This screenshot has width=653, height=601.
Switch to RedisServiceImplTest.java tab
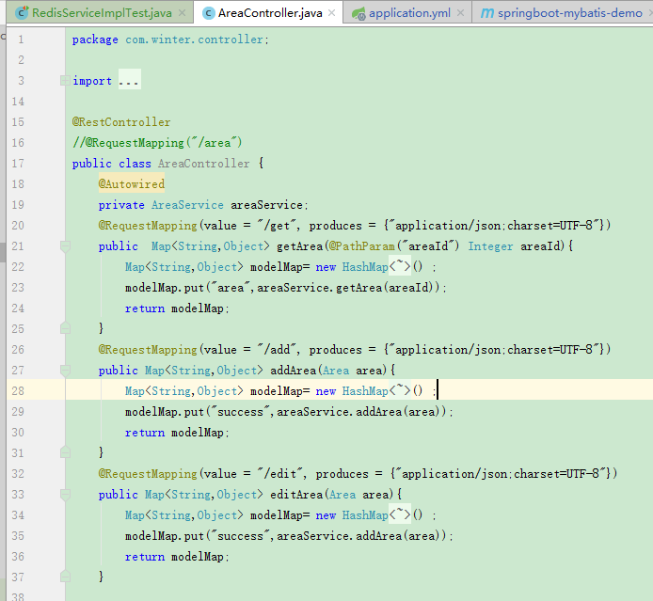[100, 13]
